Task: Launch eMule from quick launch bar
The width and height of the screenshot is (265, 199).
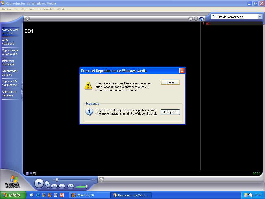Action: tap(49, 195)
